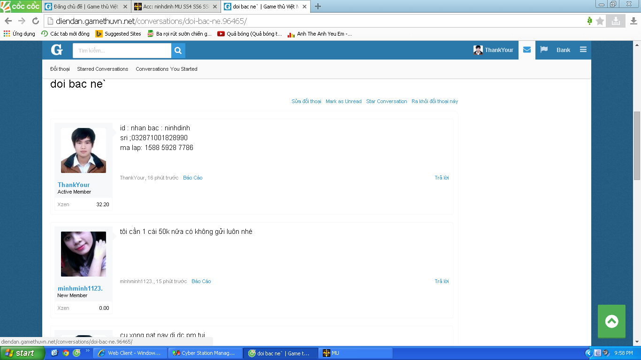Close the 'Đăng chủ đề' tab

click(x=125, y=7)
